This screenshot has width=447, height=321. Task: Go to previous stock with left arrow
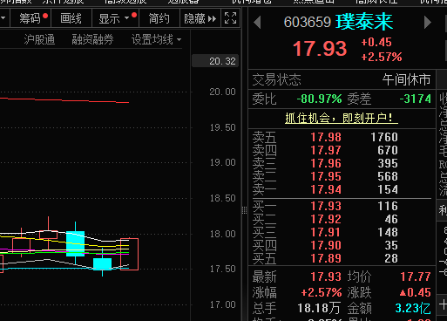(x=257, y=23)
